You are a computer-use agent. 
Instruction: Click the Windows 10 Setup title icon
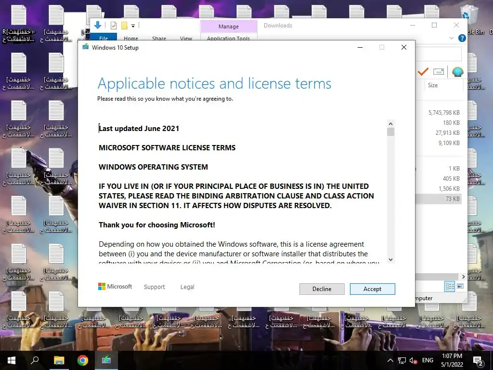click(x=86, y=47)
